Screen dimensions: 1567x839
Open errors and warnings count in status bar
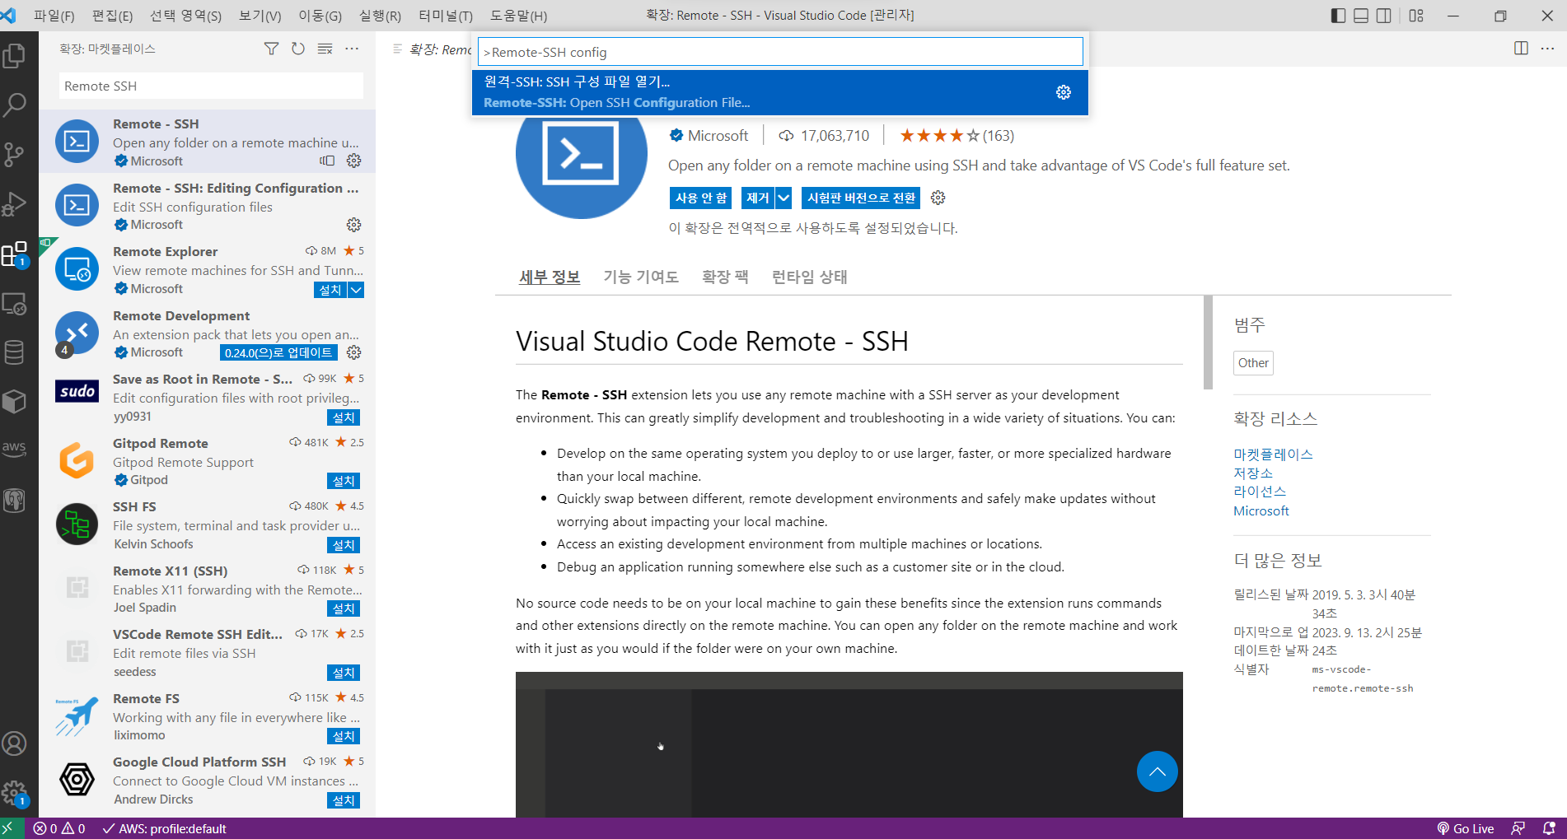(x=59, y=828)
